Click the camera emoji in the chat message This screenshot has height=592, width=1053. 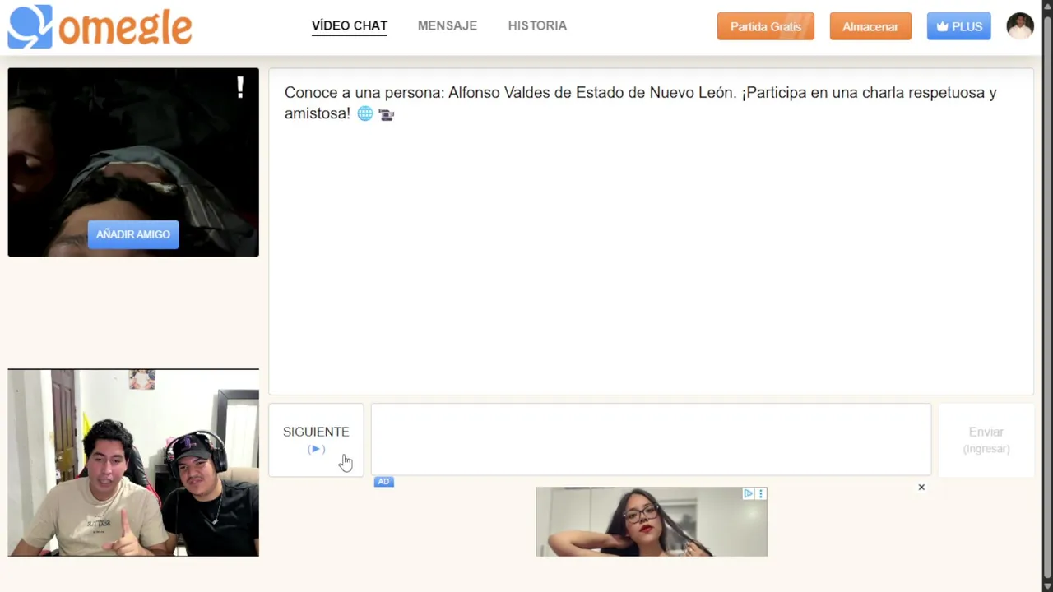386,114
